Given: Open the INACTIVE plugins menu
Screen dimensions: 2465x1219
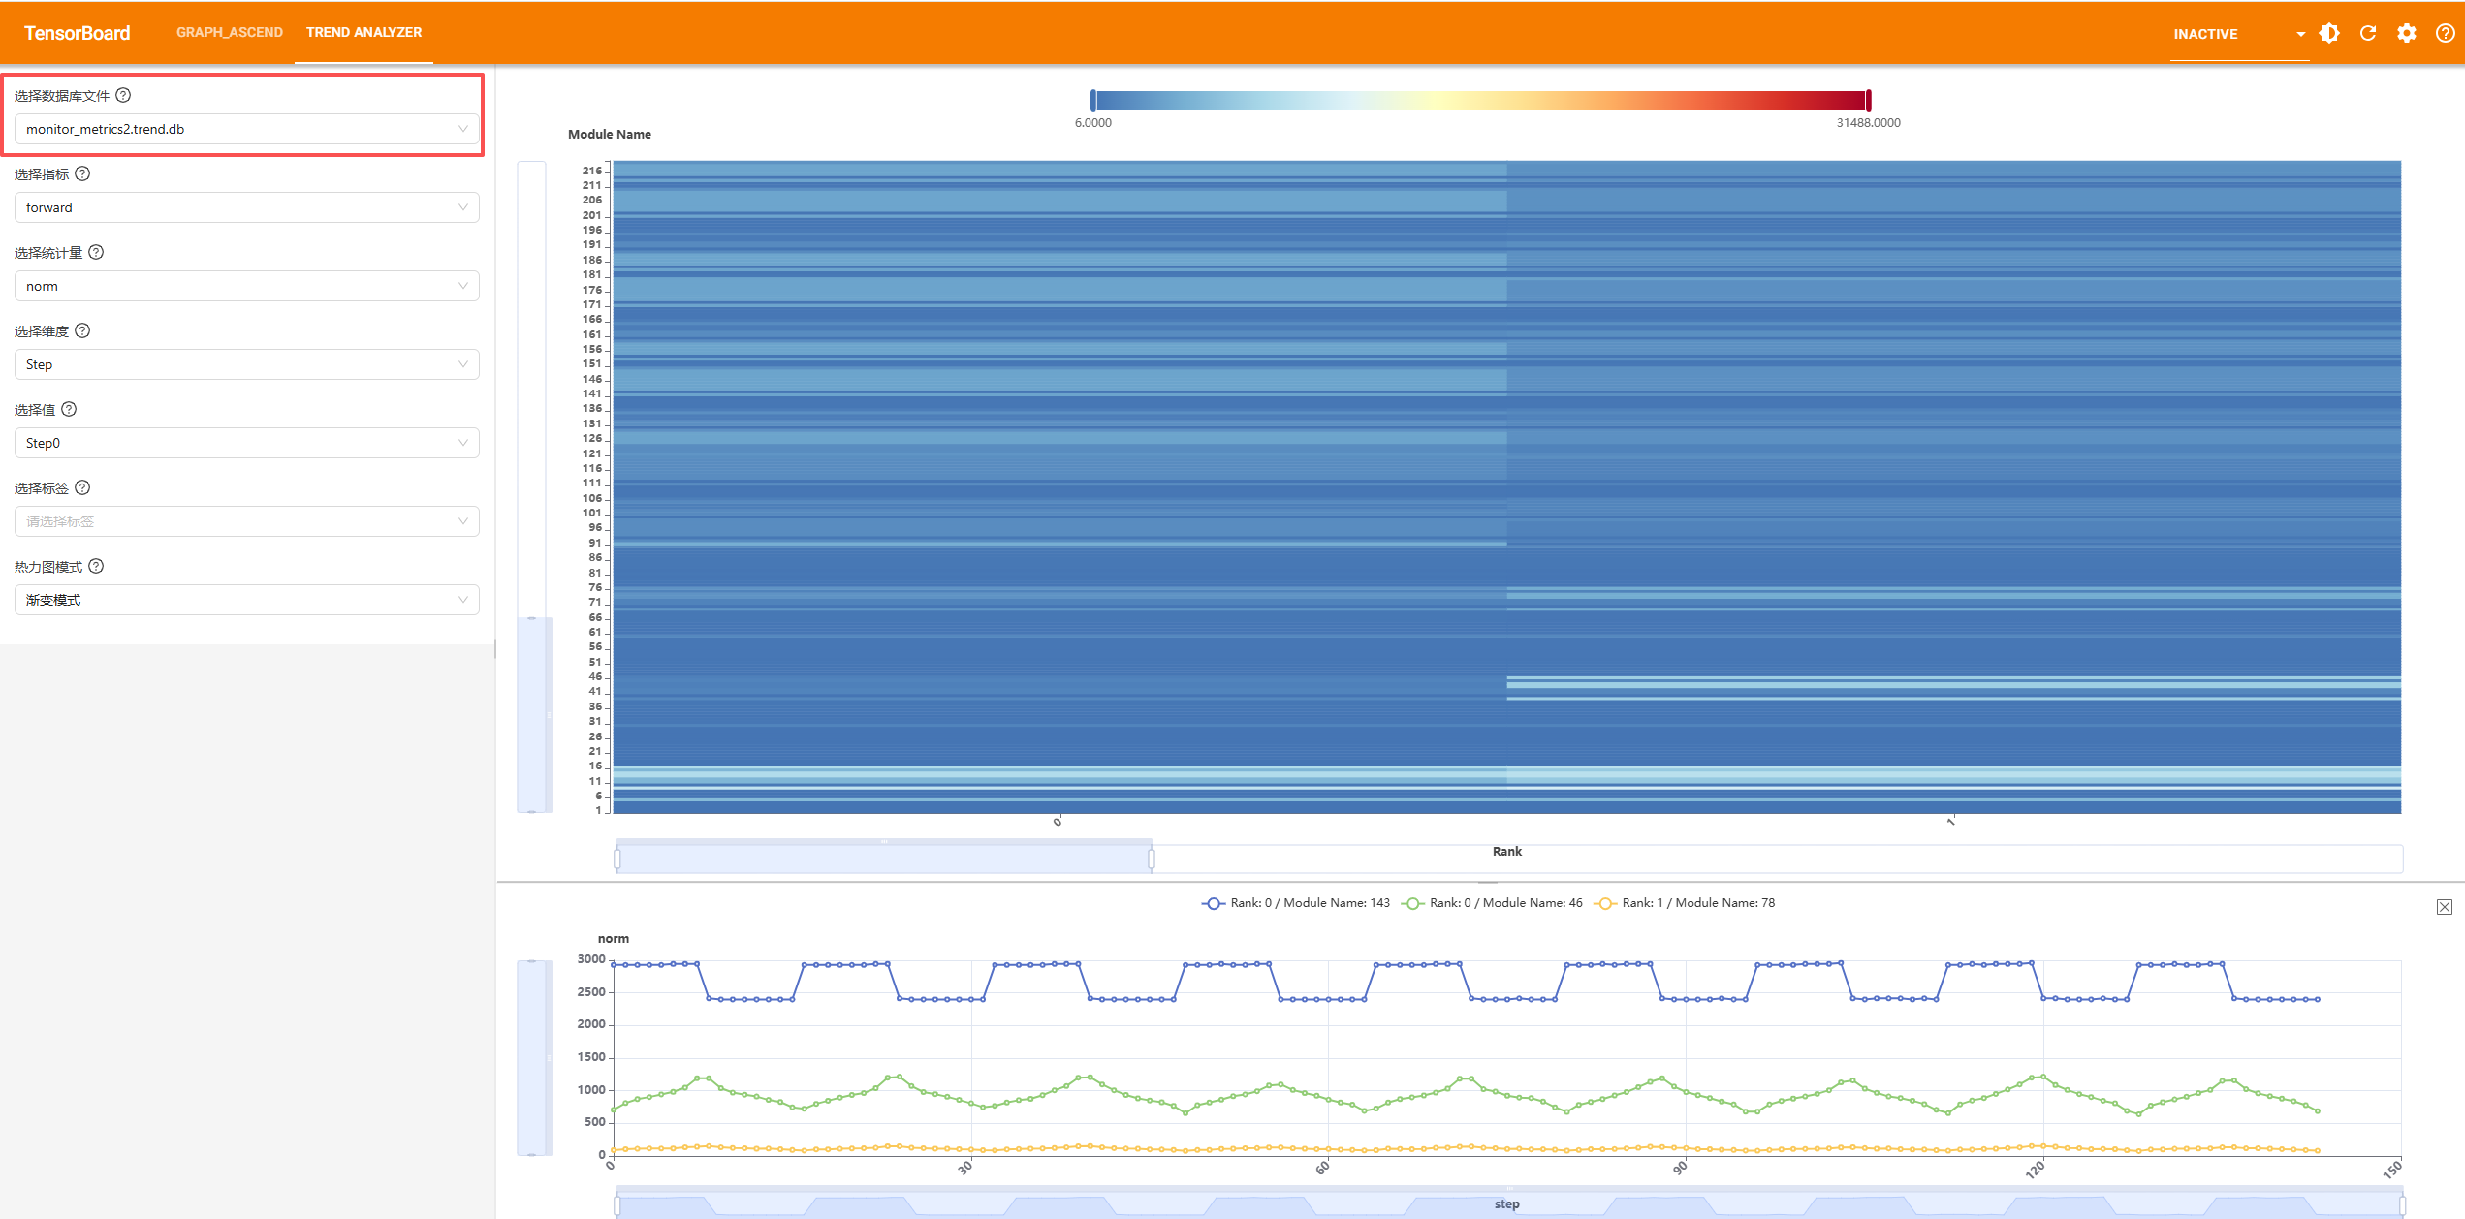Looking at the screenshot, I should pos(2239,34).
